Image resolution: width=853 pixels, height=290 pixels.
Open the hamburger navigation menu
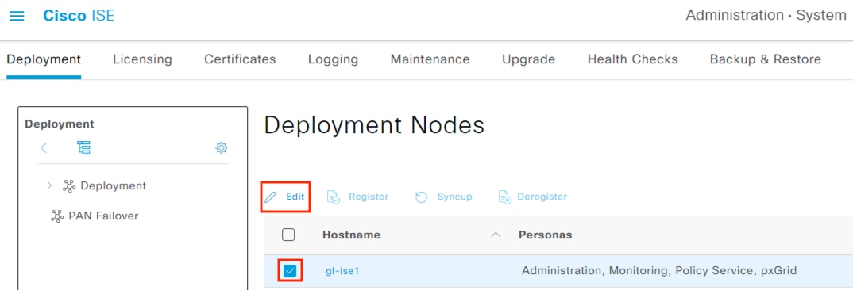[x=17, y=16]
